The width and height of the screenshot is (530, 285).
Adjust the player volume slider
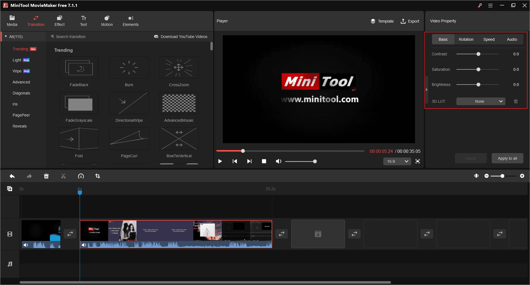[x=301, y=161]
